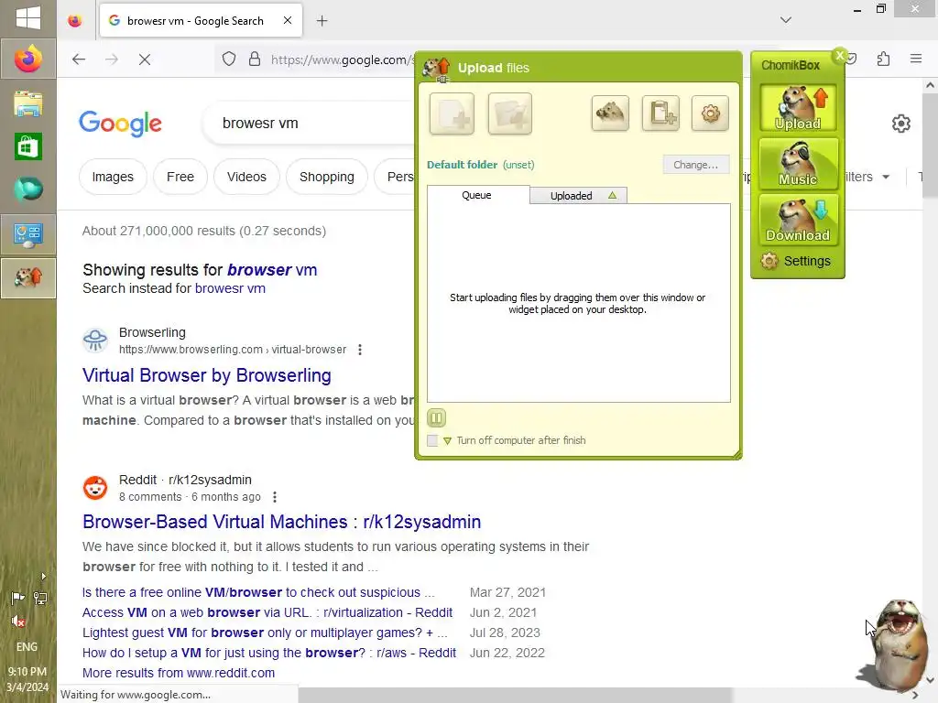Click the ENG language indicator
The image size is (938, 703).
point(27,647)
